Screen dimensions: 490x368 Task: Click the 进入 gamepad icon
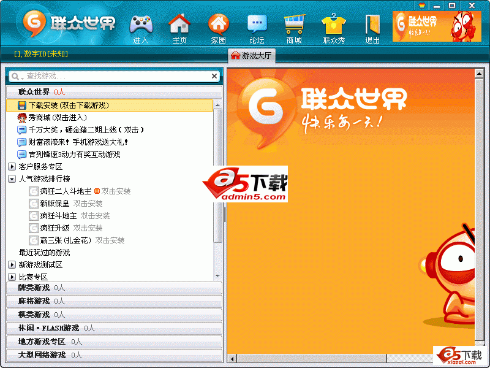[141, 25]
